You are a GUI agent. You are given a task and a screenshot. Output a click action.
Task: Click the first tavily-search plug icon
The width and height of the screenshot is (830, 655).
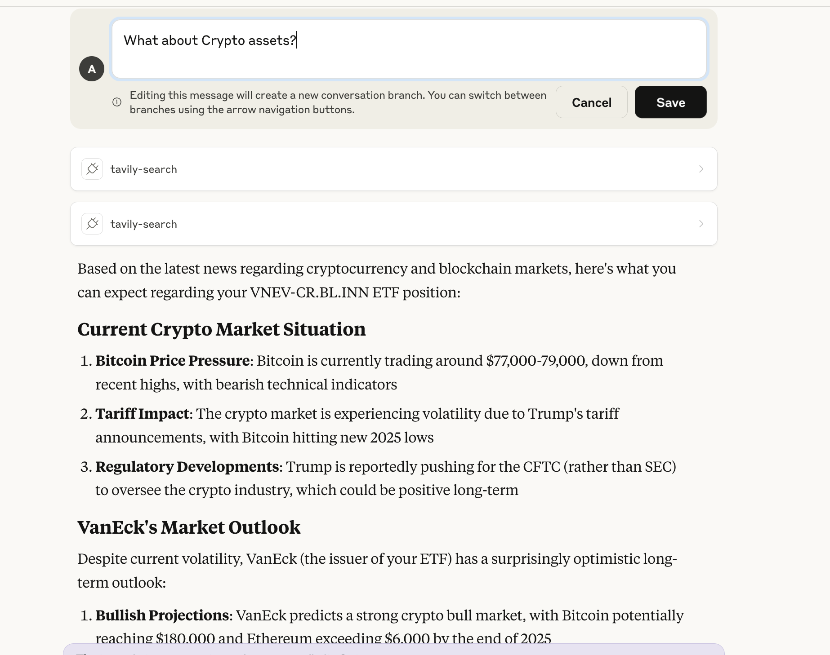92,169
